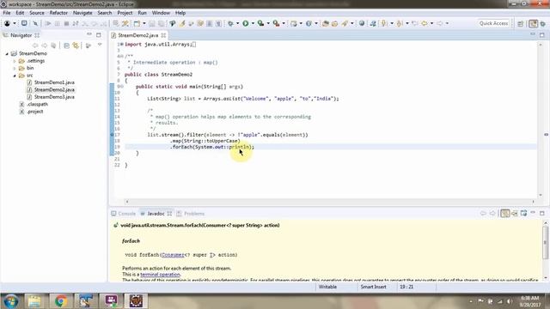Expand the .settings folder
550x309 pixels.
[15, 61]
